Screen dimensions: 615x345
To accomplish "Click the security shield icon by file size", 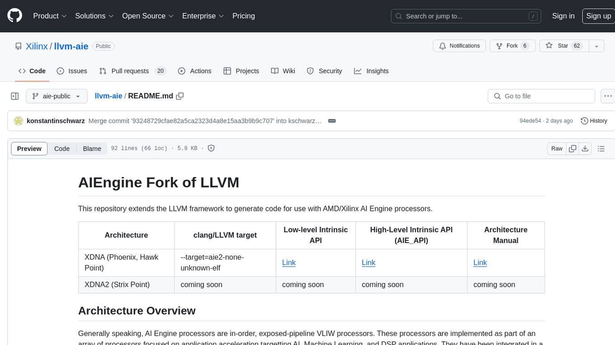I will pyautogui.click(x=211, y=148).
